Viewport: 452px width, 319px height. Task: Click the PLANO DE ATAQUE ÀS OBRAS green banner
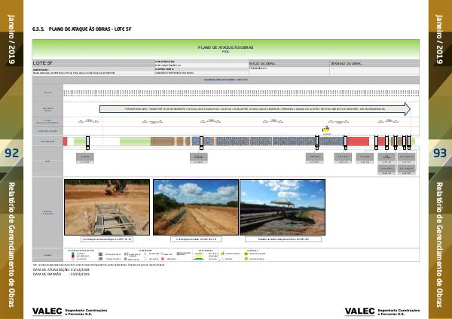(x=224, y=48)
